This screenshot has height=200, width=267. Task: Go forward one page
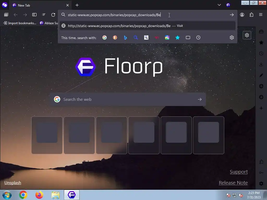(25, 15)
